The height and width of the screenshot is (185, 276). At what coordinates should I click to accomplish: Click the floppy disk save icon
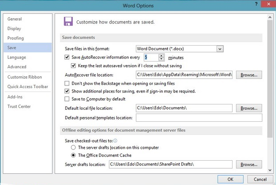click(68, 21)
